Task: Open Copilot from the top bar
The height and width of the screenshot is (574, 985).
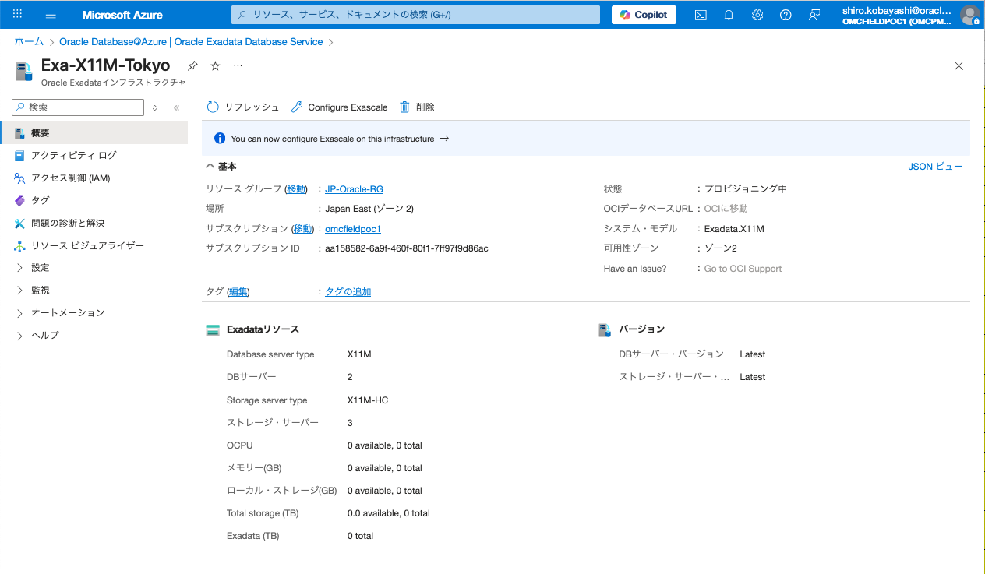Action: click(644, 15)
